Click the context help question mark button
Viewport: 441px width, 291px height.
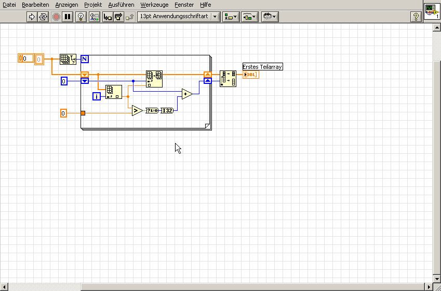click(x=415, y=17)
